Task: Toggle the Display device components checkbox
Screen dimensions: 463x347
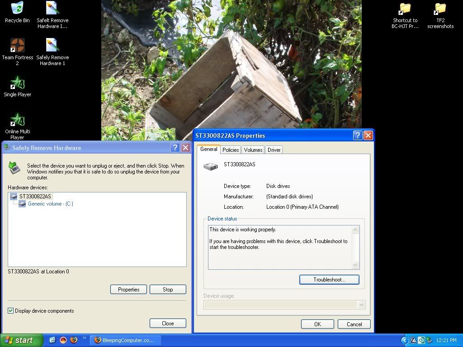Action: (x=11, y=310)
